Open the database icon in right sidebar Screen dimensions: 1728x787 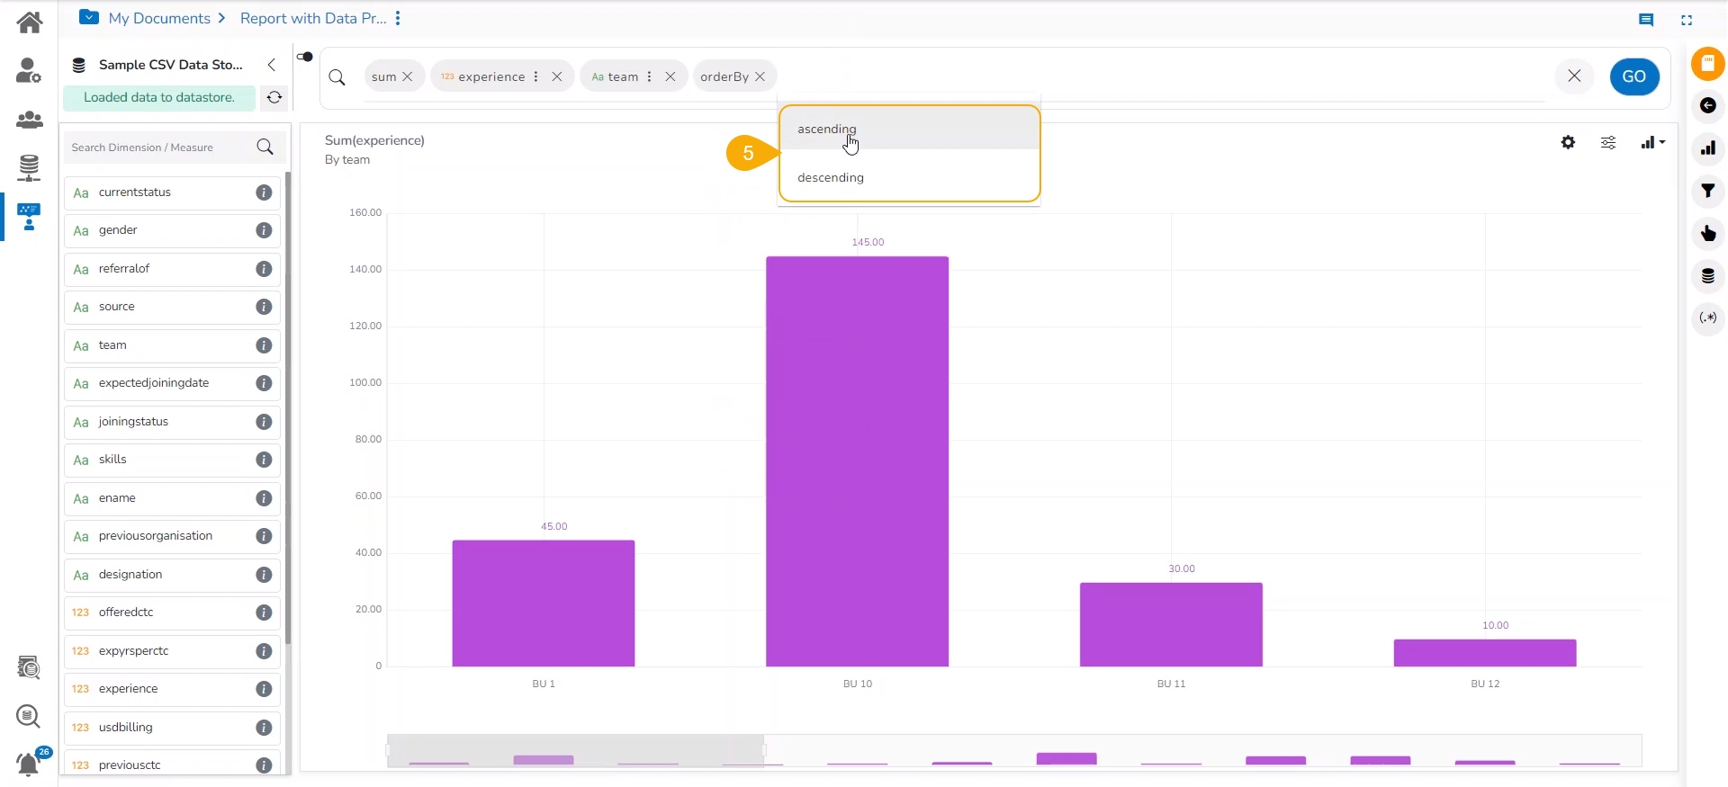click(1707, 276)
